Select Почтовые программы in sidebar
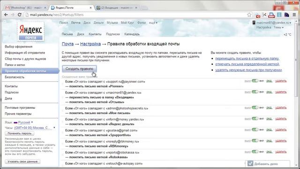Viewport: 300px width, 169px height. click(x=20, y=108)
